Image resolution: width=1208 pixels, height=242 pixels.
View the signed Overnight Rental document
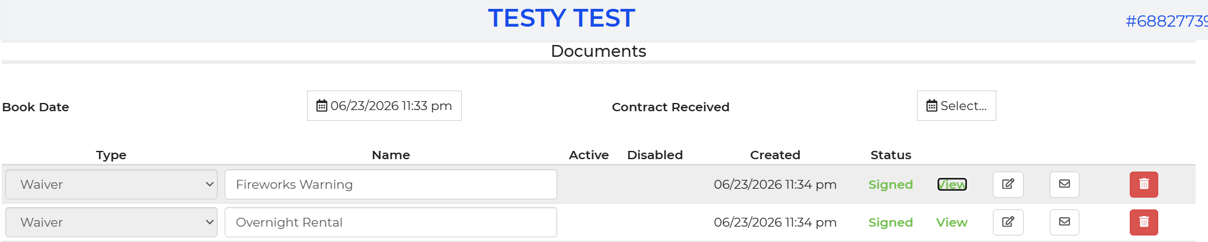pyautogui.click(x=952, y=222)
